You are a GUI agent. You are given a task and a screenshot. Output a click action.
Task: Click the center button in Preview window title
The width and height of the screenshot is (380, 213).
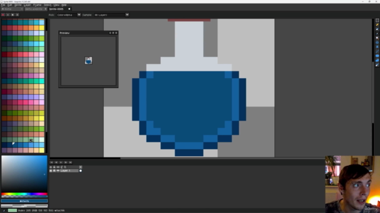pos(110,33)
